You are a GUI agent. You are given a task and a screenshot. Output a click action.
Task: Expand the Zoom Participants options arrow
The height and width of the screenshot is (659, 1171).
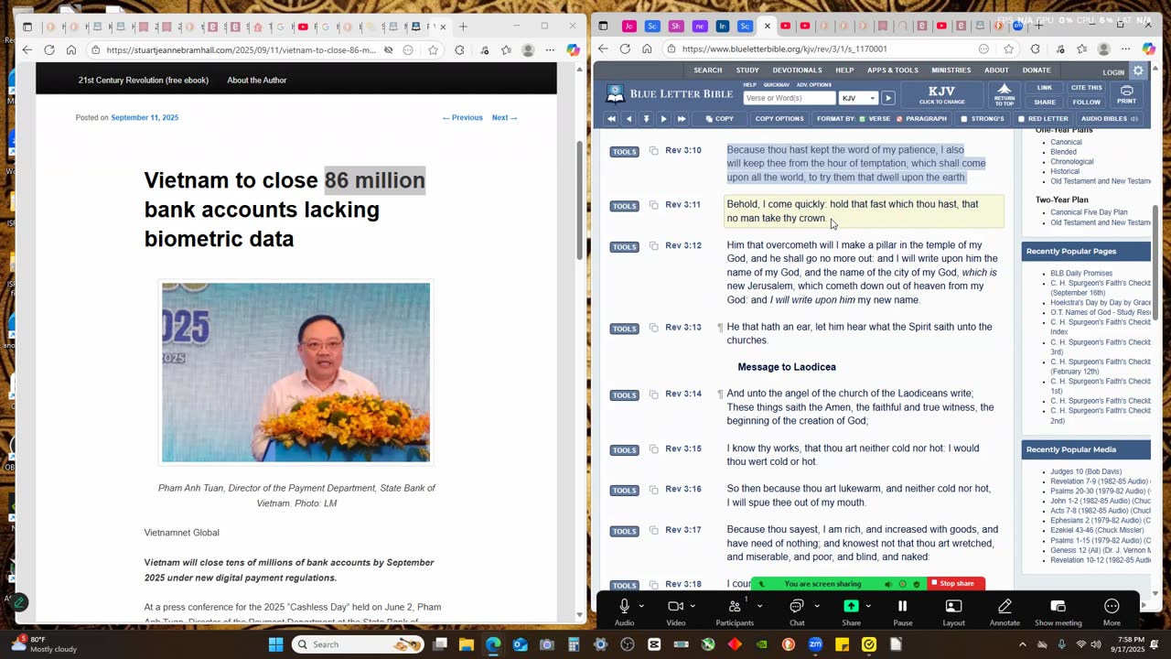[759, 606]
